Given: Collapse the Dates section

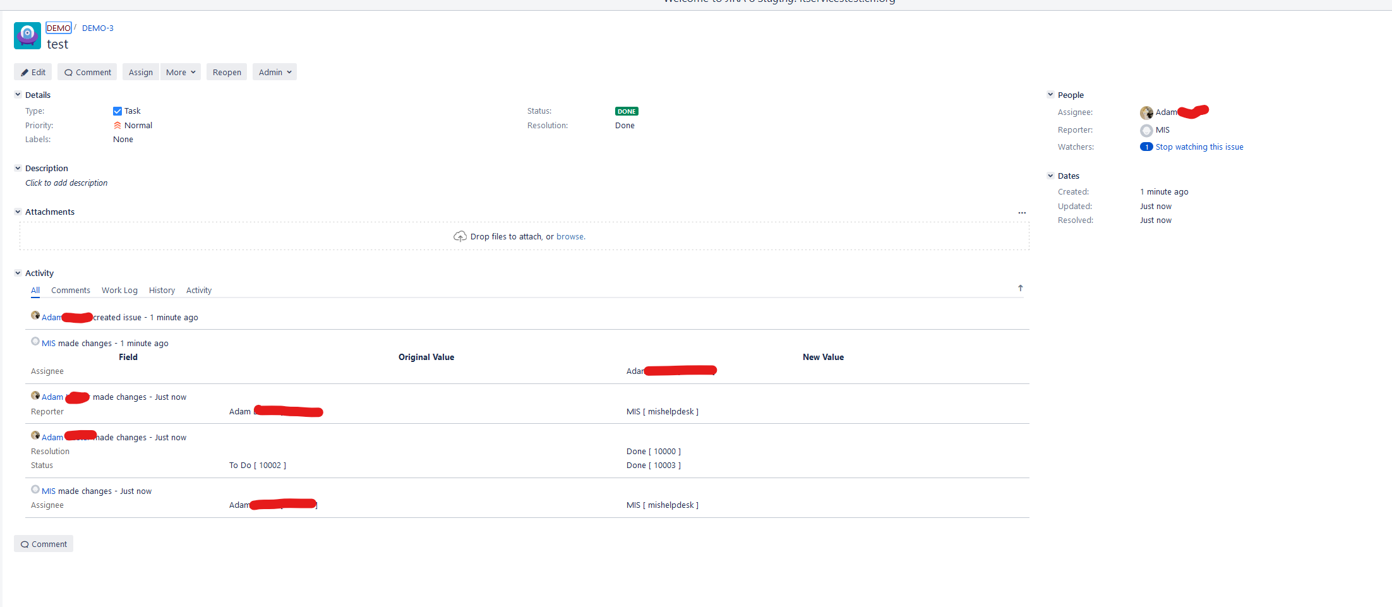Looking at the screenshot, I should pos(1050,176).
